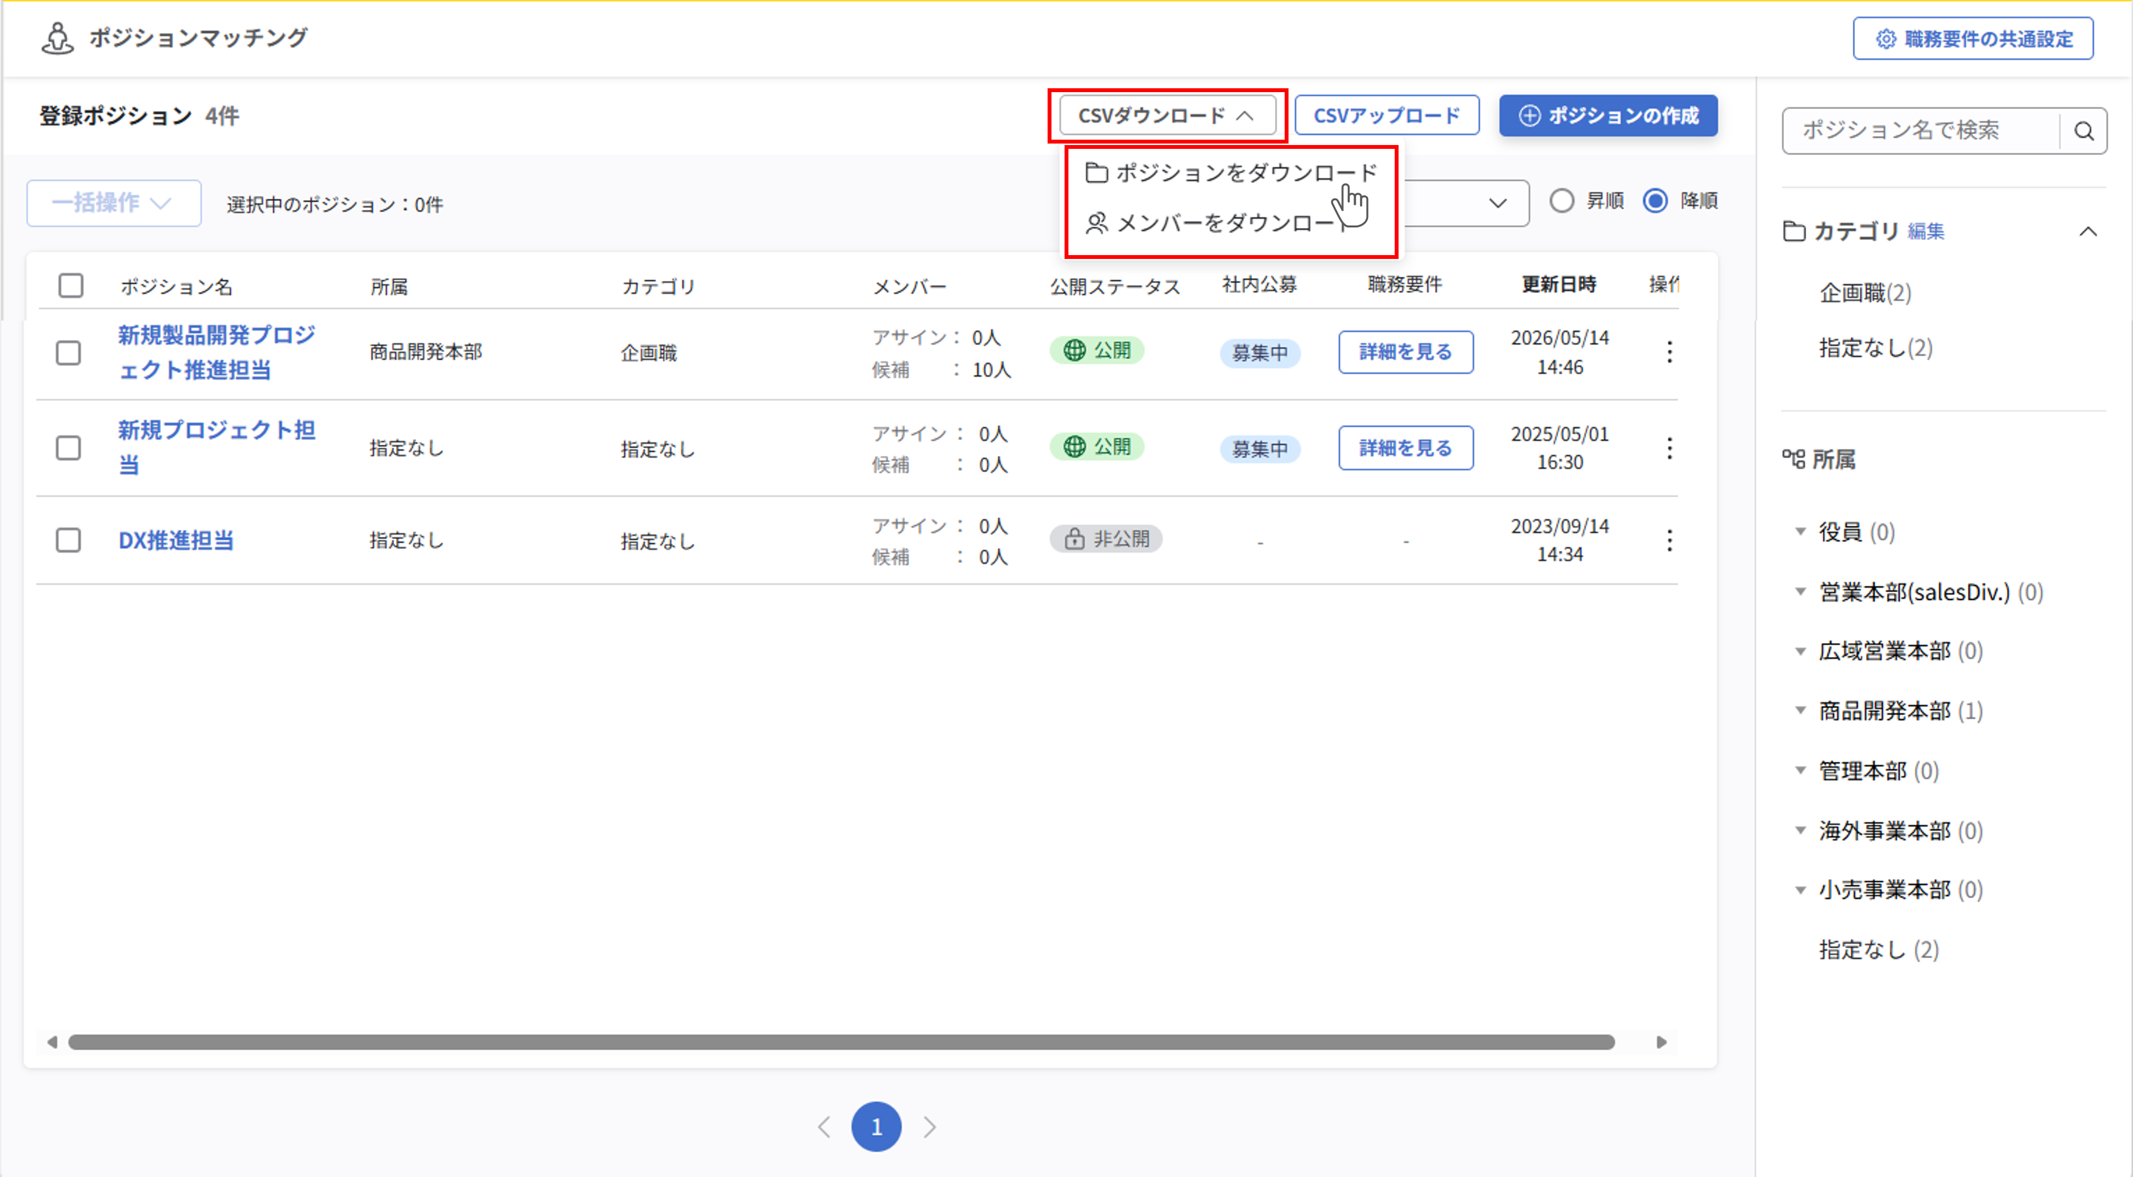Click 詳細を見る for 新規プロジェクト担当
The image size is (2133, 1177).
[x=1405, y=448]
